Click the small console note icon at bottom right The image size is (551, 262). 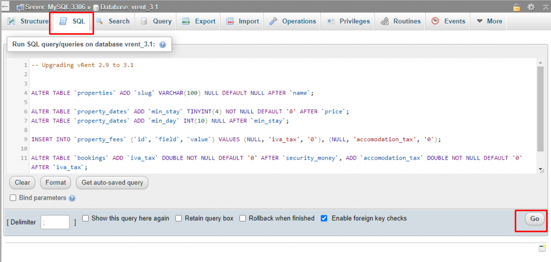click(542, 248)
